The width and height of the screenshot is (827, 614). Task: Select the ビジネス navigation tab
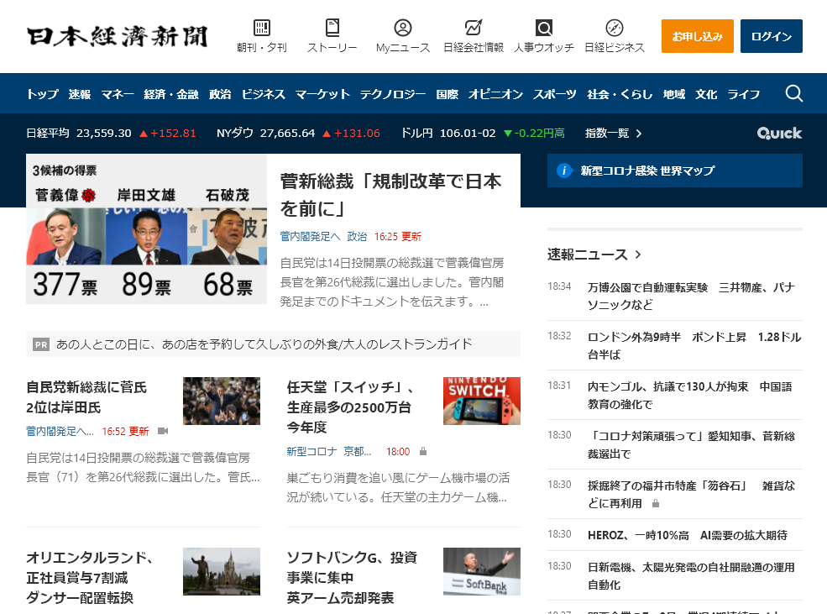coord(263,94)
